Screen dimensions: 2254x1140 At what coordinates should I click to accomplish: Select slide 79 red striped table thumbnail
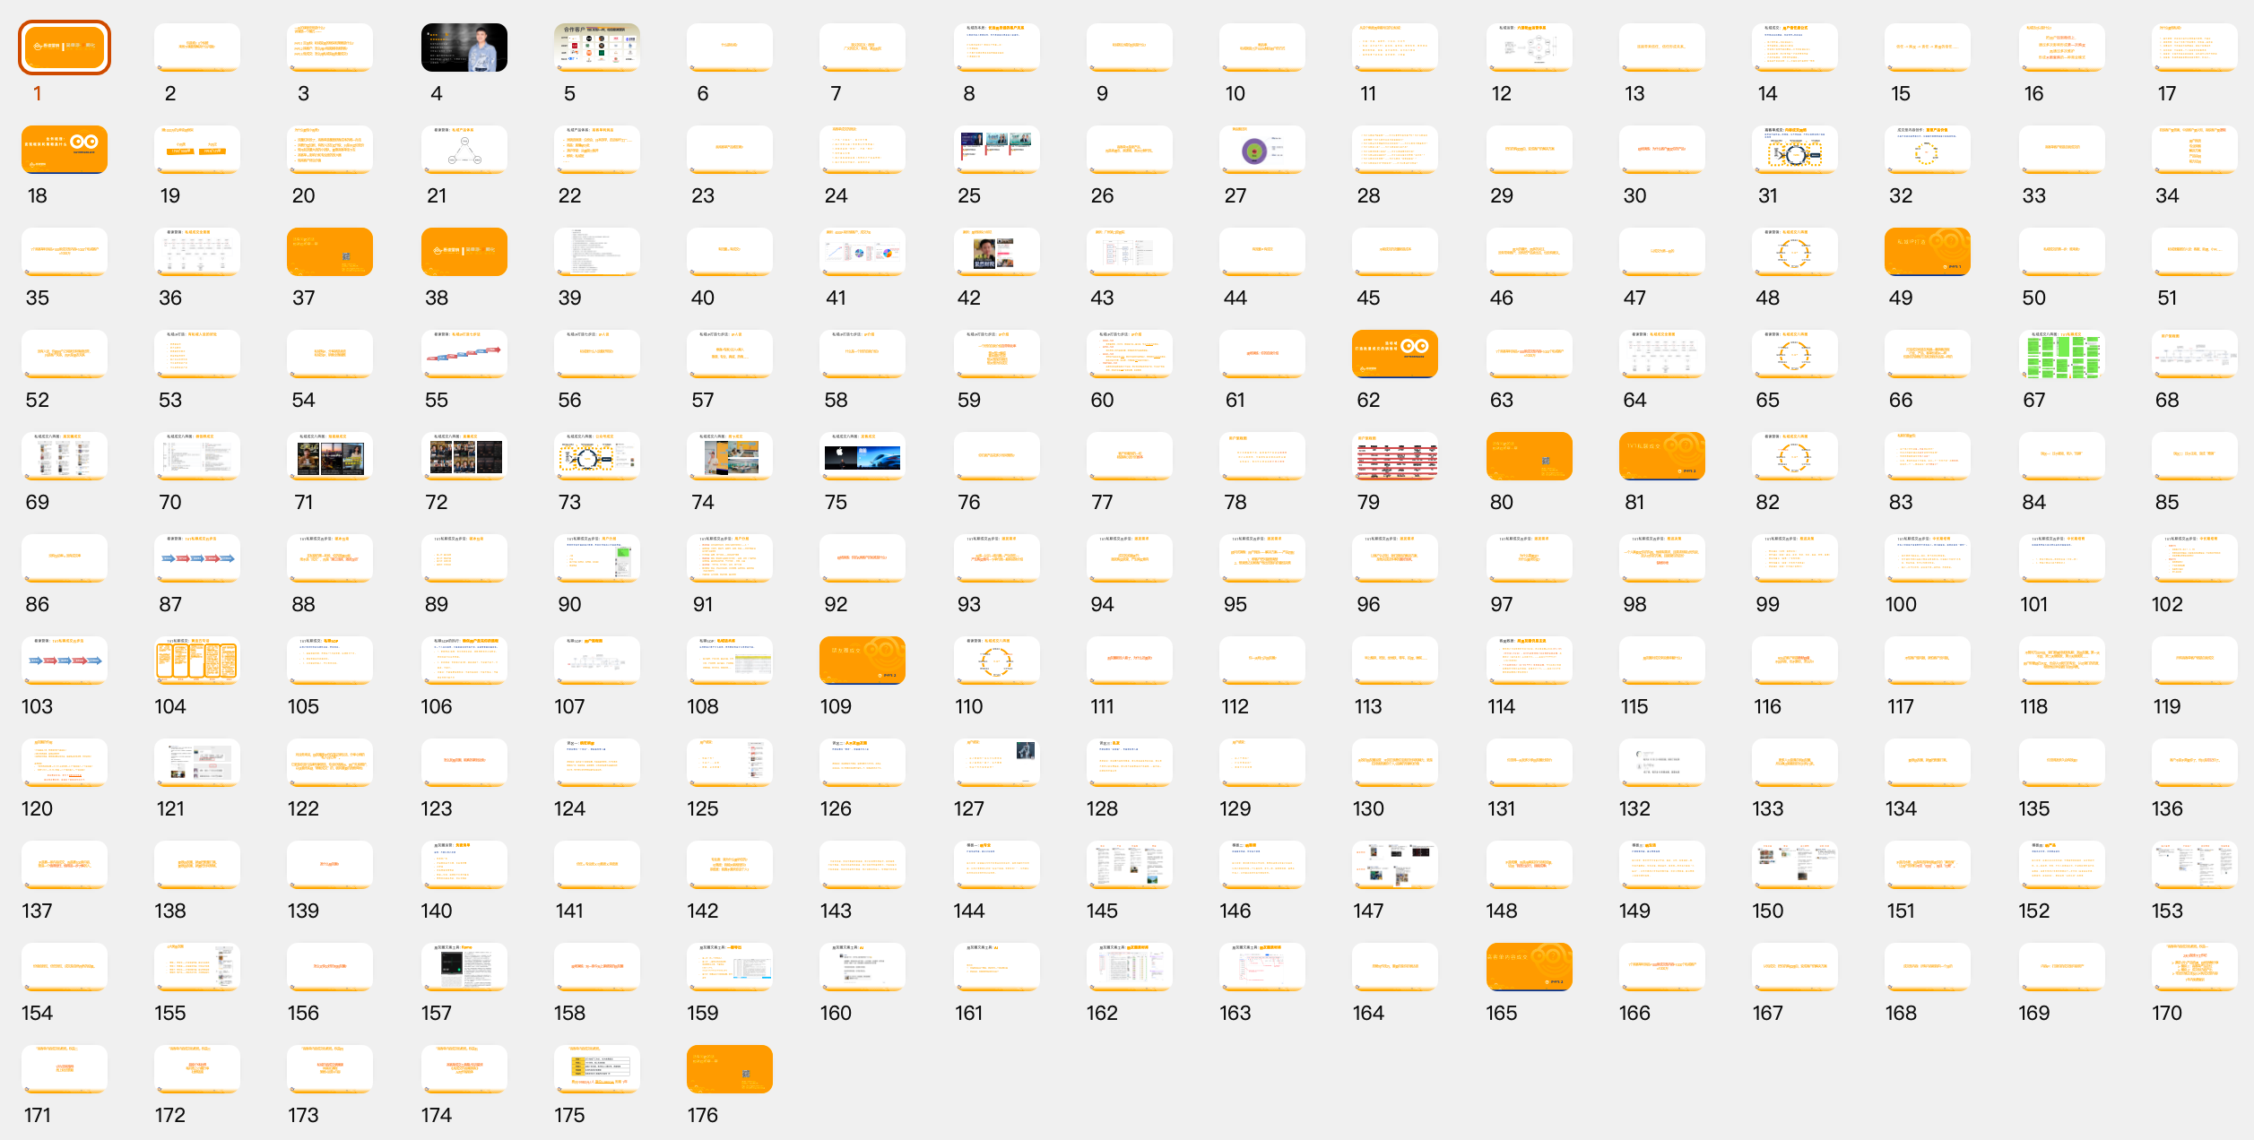click(1394, 455)
